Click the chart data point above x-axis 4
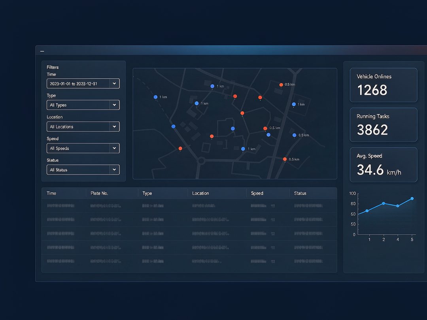This screenshot has height=320, width=427. [398, 206]
